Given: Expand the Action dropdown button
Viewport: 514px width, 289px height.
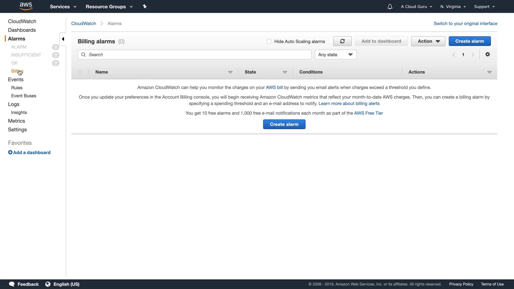Looking at the screenshot, I should tap(428, 41).
